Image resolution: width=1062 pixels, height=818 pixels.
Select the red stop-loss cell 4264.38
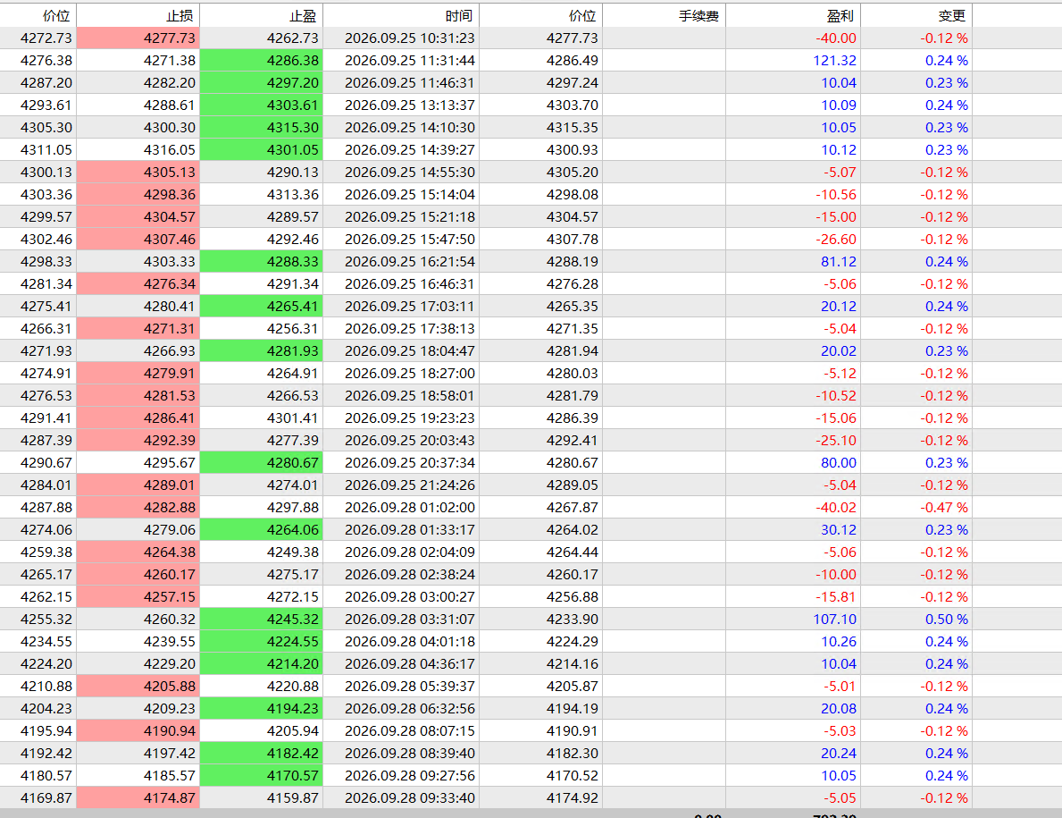138,552
